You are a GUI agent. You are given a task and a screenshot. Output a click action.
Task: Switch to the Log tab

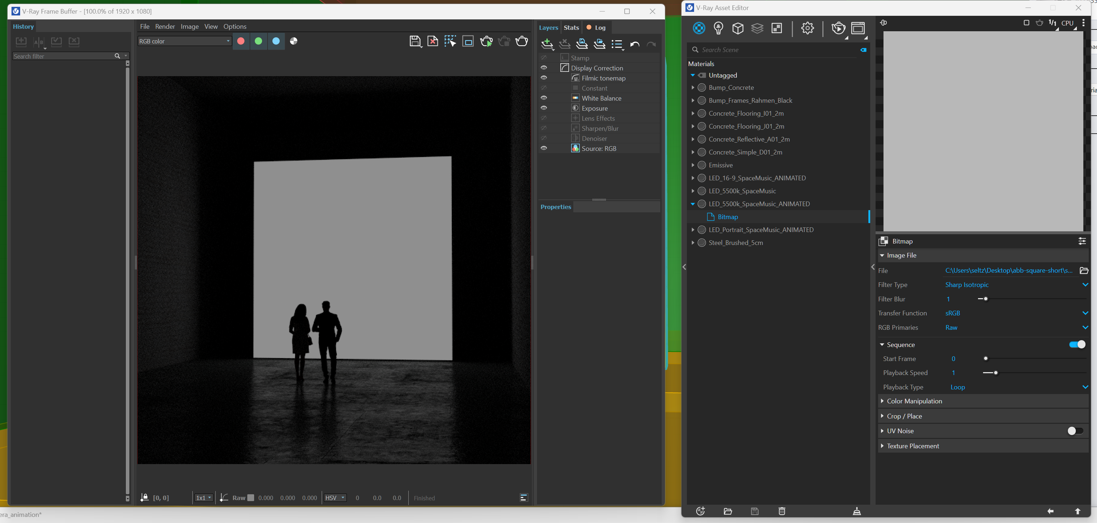click(596, 28)
